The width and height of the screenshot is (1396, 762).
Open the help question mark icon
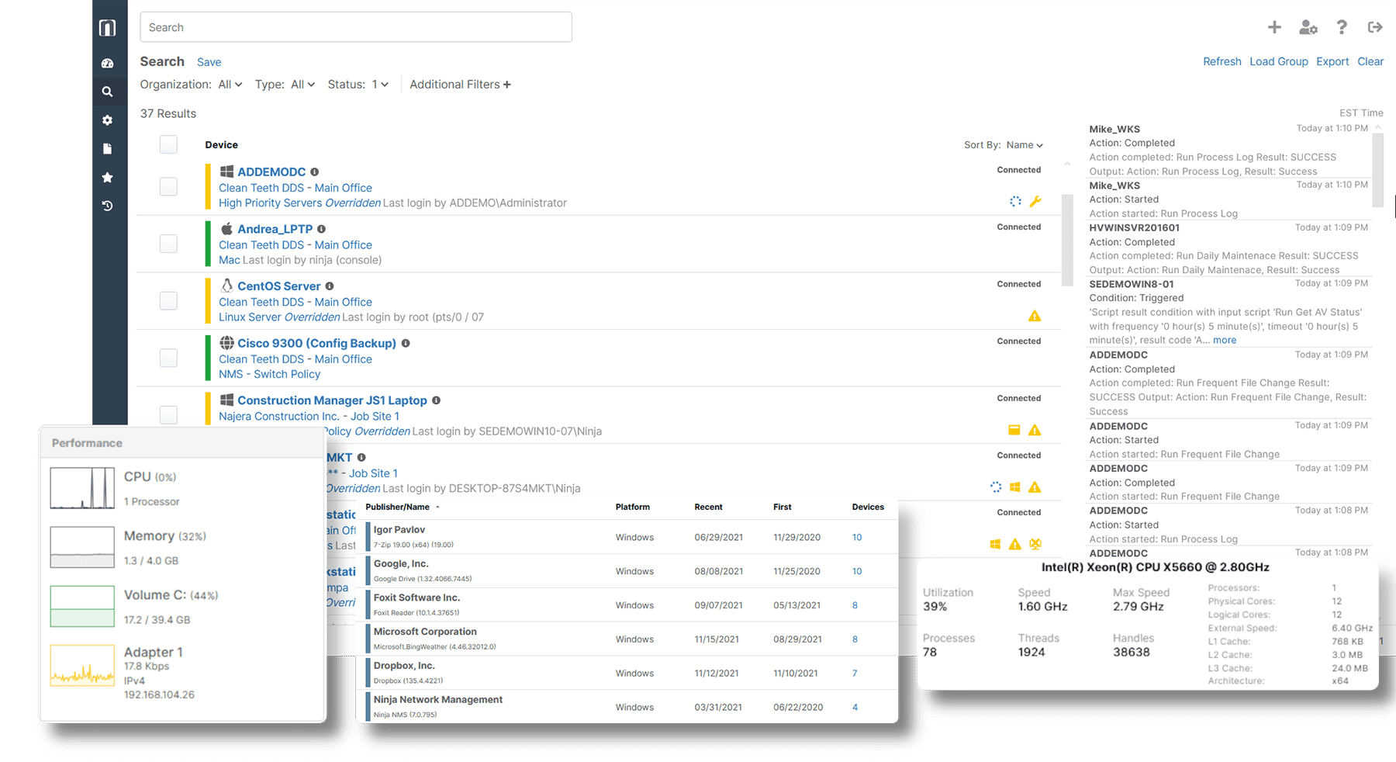coord(1342,27)
